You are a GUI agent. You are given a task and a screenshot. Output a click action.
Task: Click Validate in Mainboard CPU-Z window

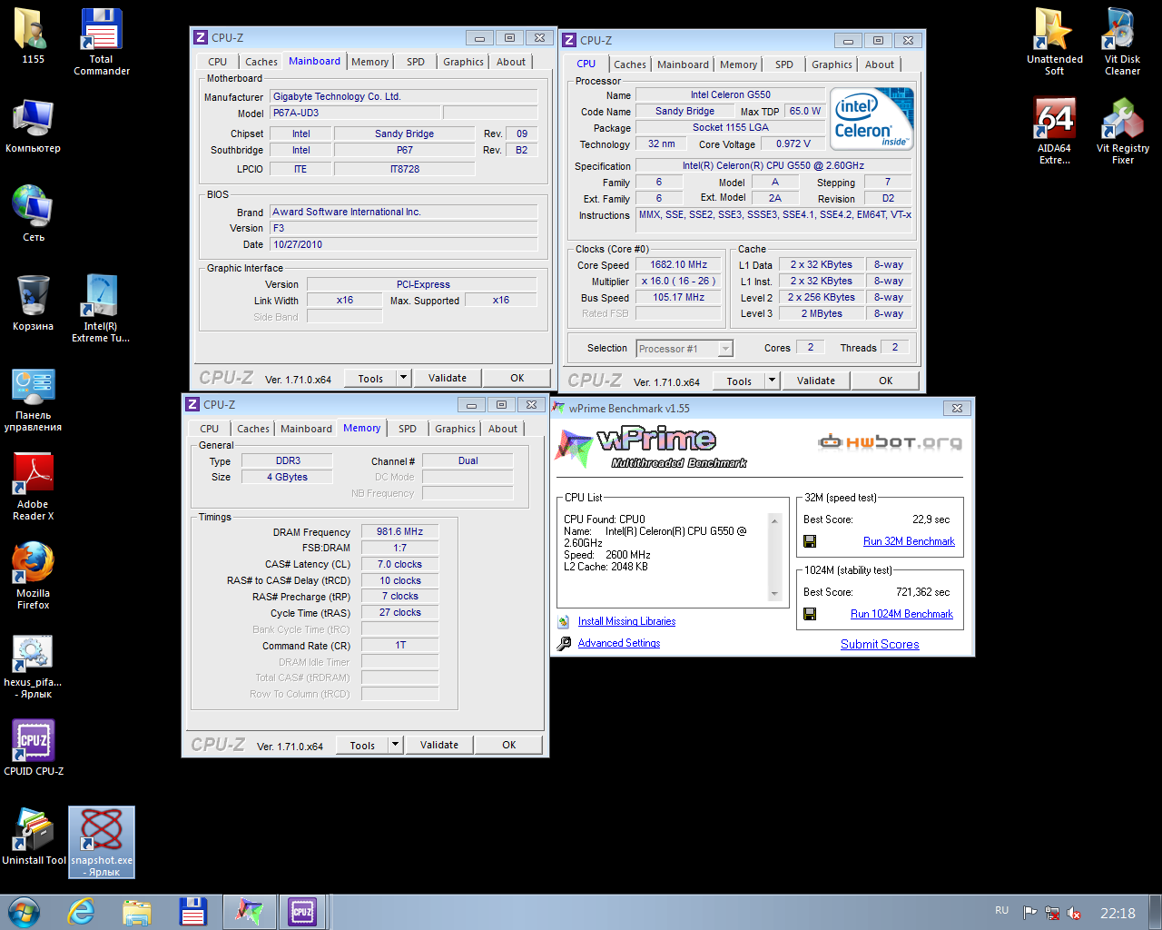[448, 378]
